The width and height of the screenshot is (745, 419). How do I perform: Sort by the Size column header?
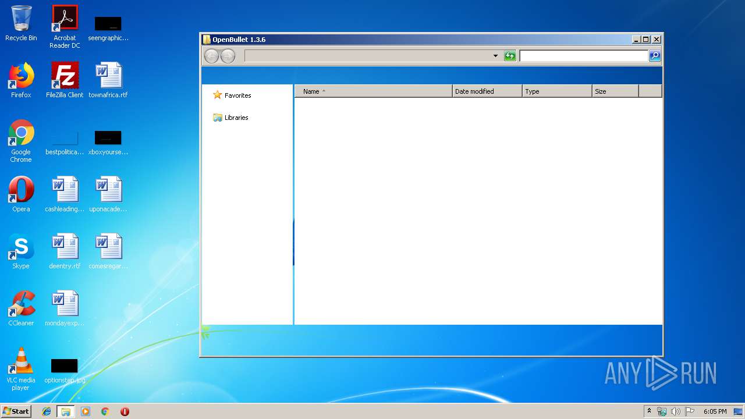[615, 91]
